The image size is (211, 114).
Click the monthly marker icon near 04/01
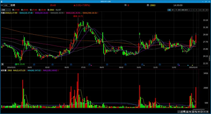click(34, 65)
